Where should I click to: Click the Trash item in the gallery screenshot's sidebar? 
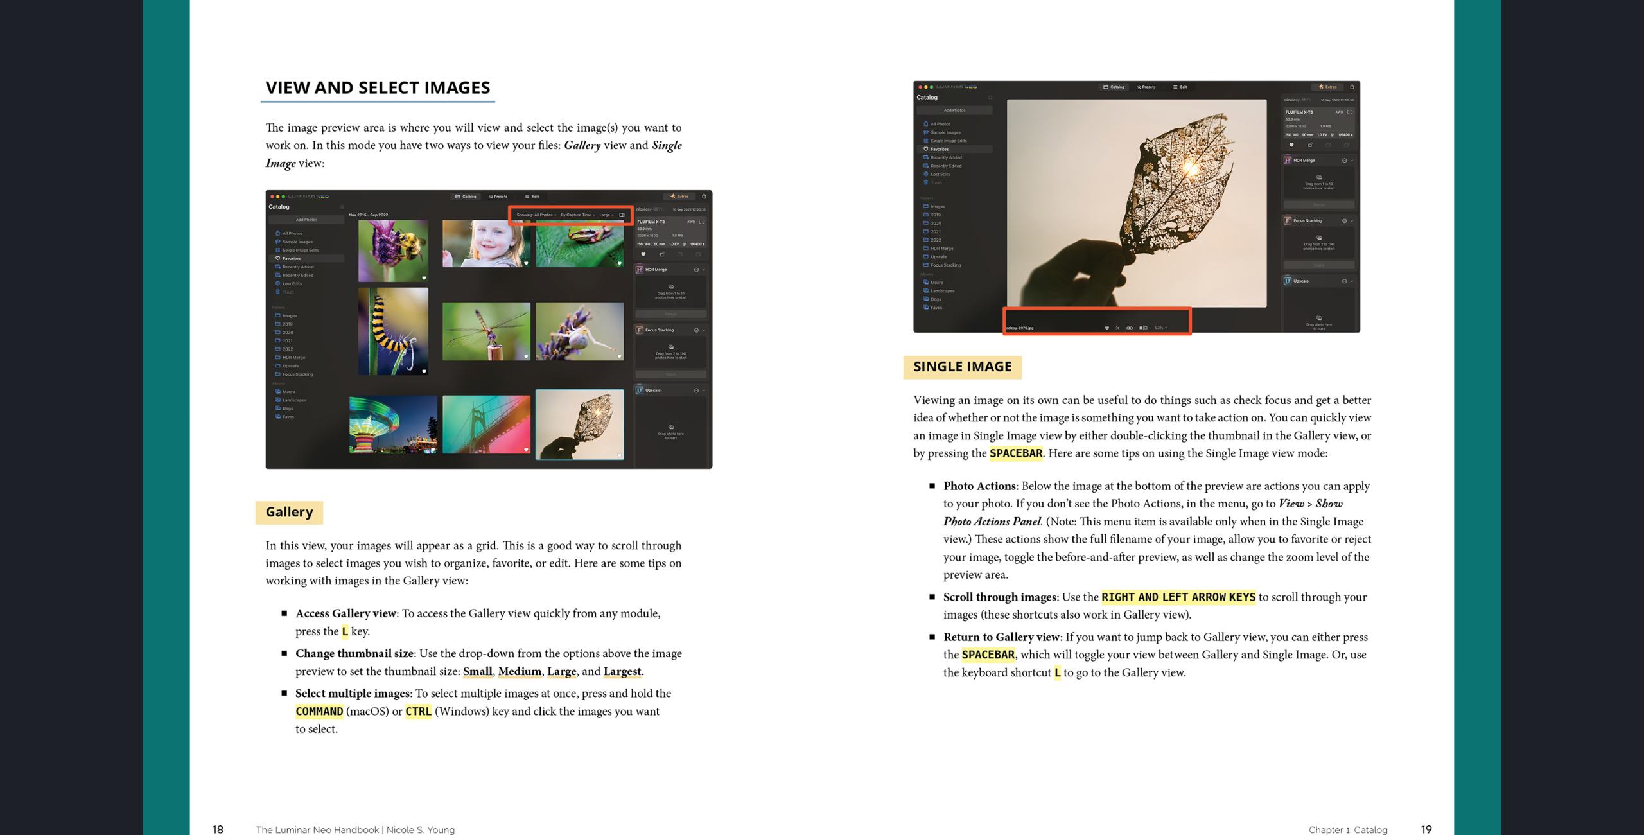point(284,292)
